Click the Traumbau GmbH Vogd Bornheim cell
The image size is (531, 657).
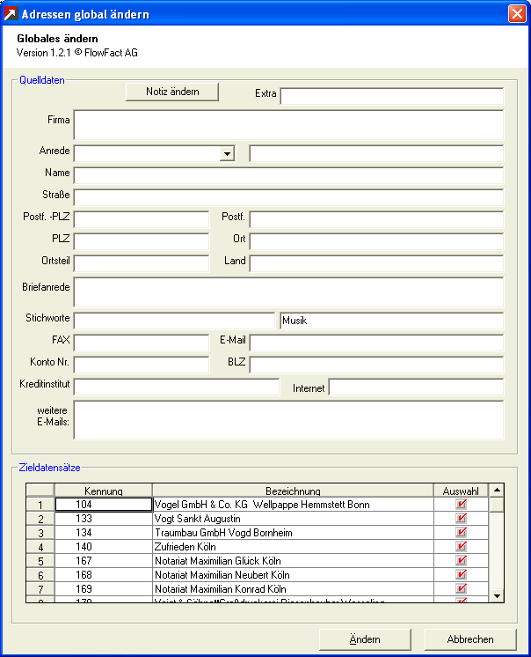click(x=293, y=533)
